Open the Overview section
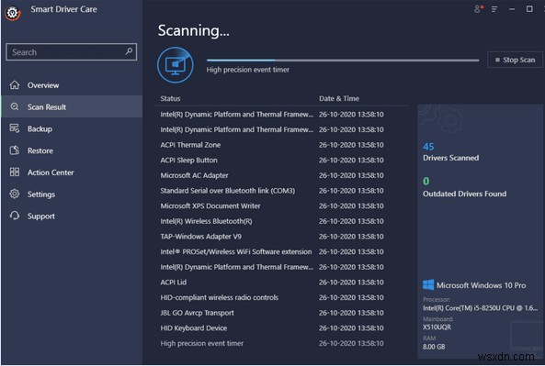The width and height of the screenshot is (545, 366). tap(72, 85)
